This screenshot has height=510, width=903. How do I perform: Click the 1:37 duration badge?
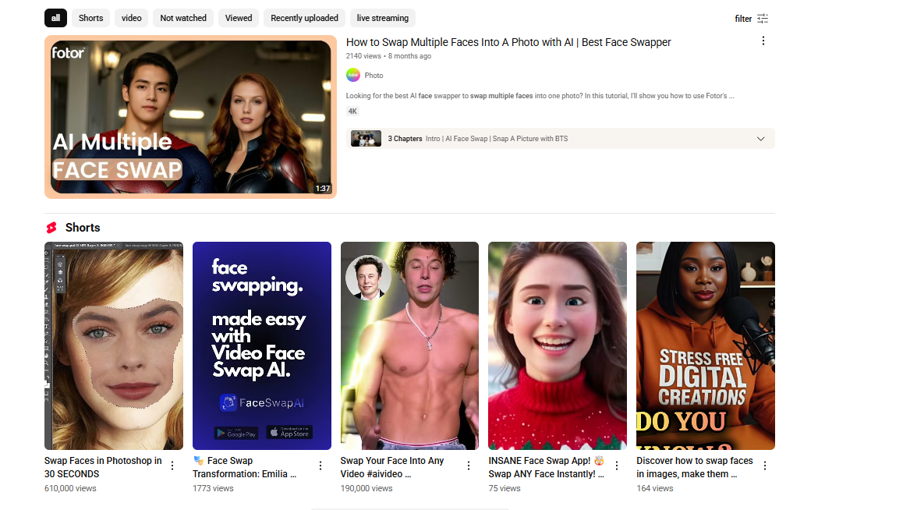[x=323, y=188]
